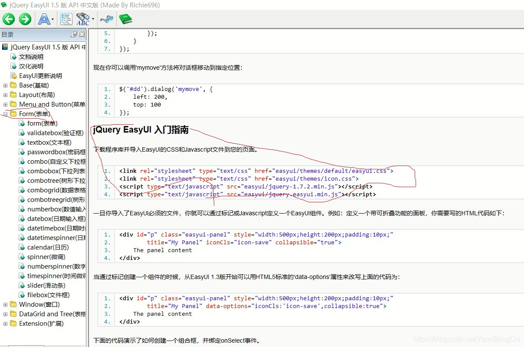
Task: Click the code line with jquery-1.7.2.min.js
Action: click(x=246, y=187)
